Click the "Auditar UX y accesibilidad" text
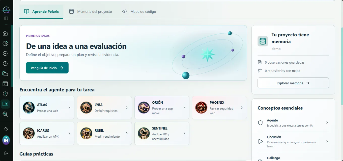343x161 pixels. click(x=161, y=137)
